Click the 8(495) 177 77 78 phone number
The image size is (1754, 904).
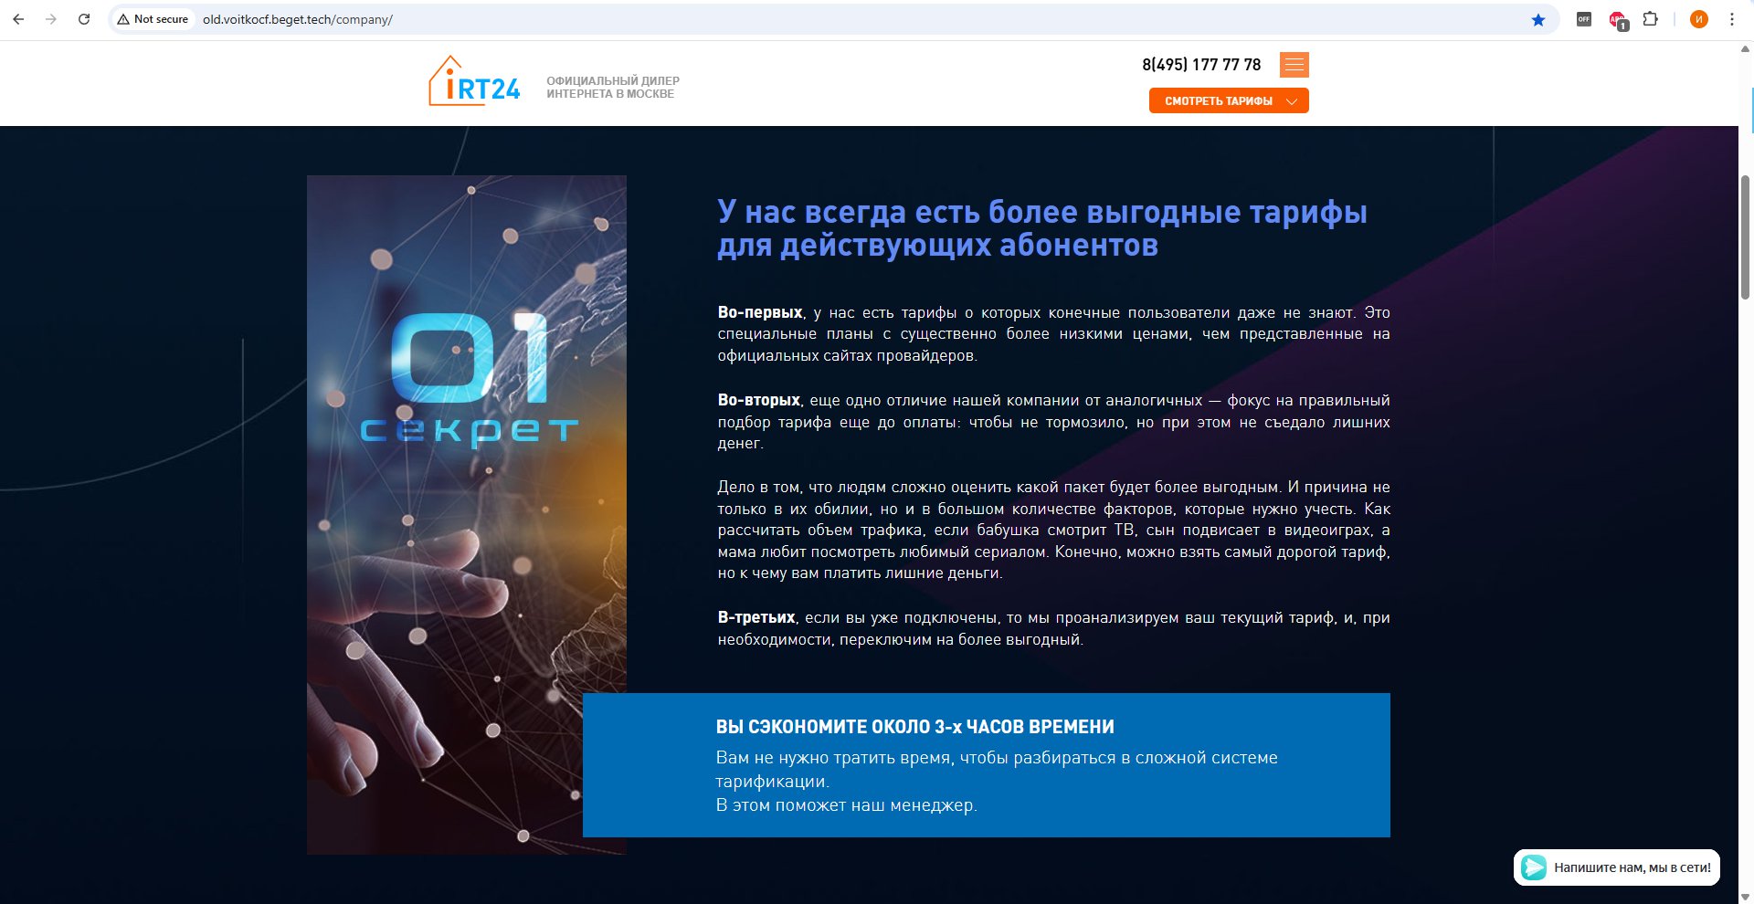tap(1199, 64)
